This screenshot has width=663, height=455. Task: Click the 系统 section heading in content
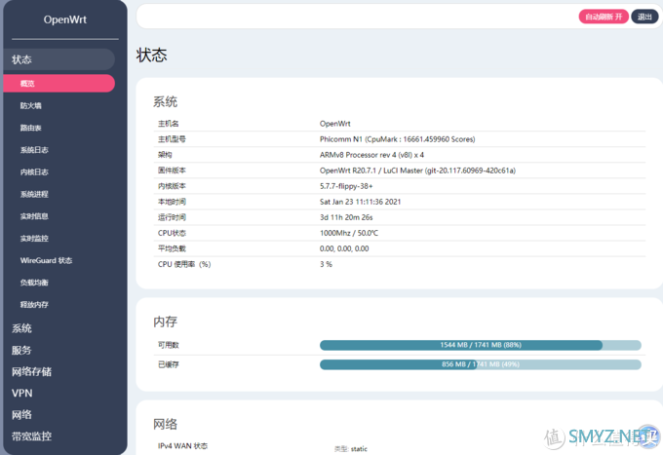tap(166, 101)
